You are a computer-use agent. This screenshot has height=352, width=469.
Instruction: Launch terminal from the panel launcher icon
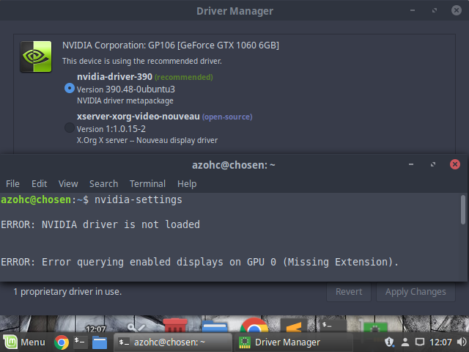point(80,342)
